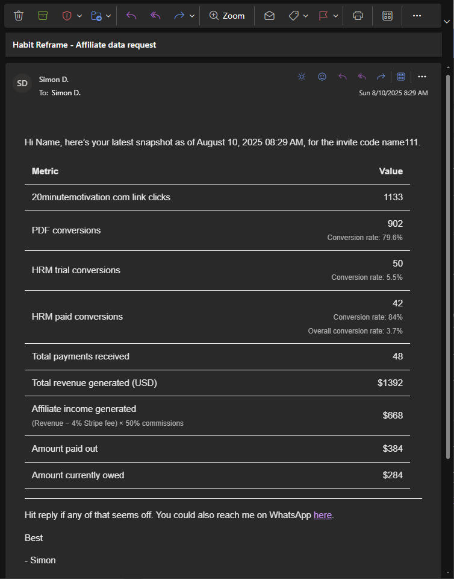Viewport: 454px width, 579px height.
Task: Open More actions on the message header
Action: click(x=421, y=77)
